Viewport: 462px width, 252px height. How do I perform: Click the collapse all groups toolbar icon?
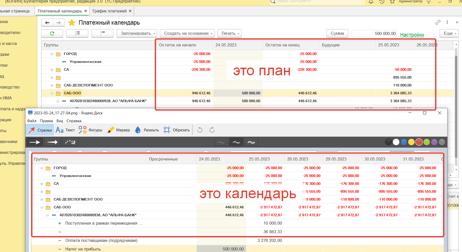click(102, 33)
